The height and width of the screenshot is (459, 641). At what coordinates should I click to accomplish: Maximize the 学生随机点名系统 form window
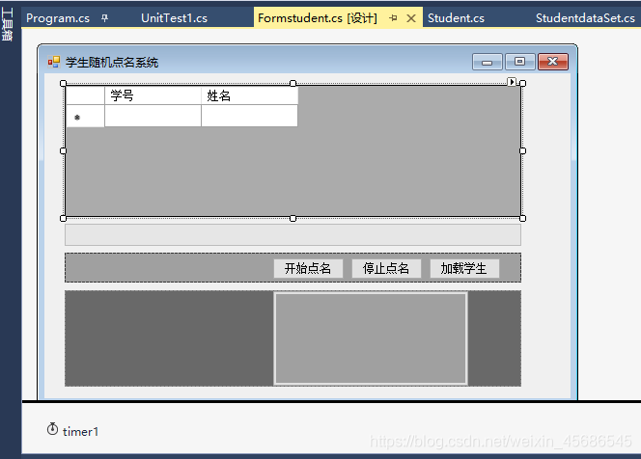[519, 62]
